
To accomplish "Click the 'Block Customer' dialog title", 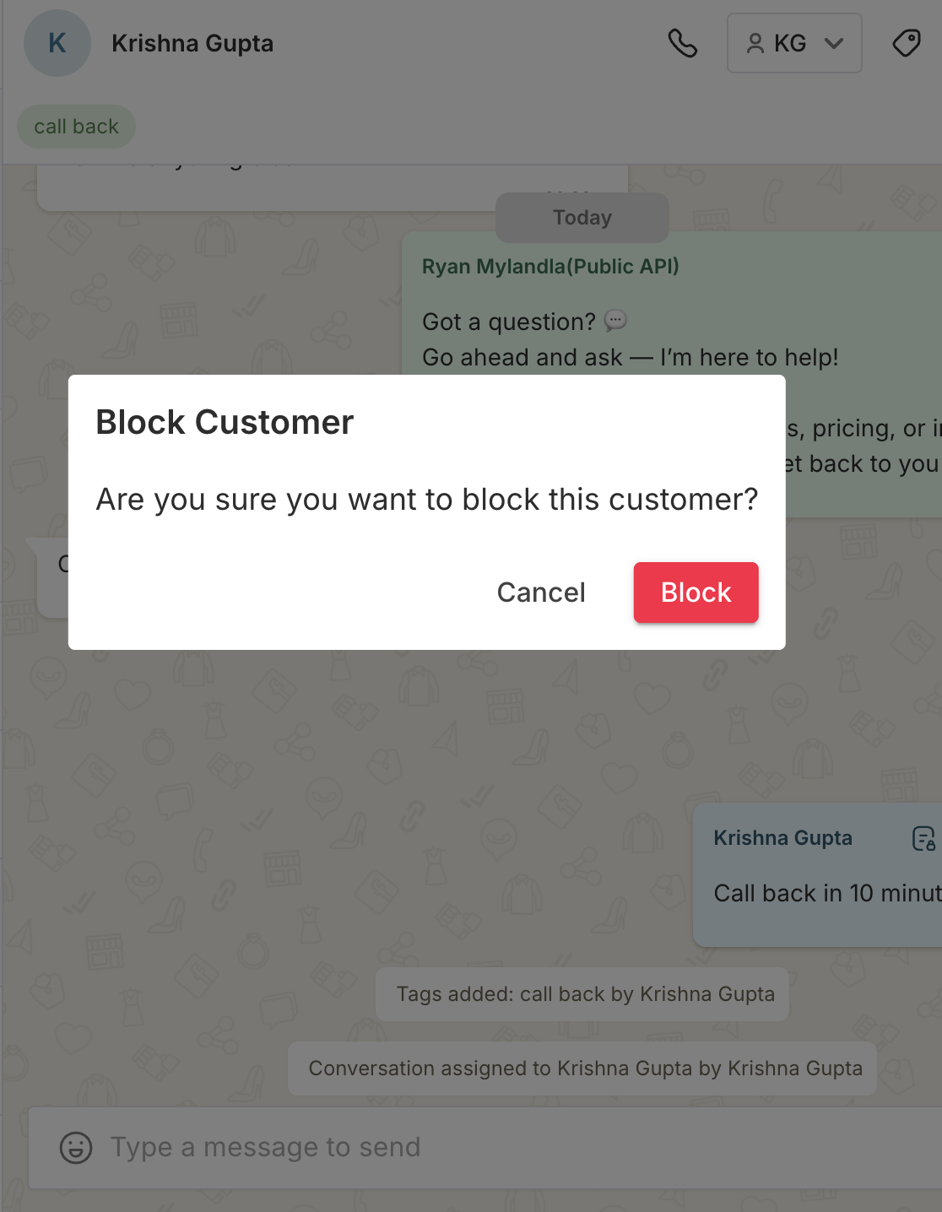I will (225, 422).
